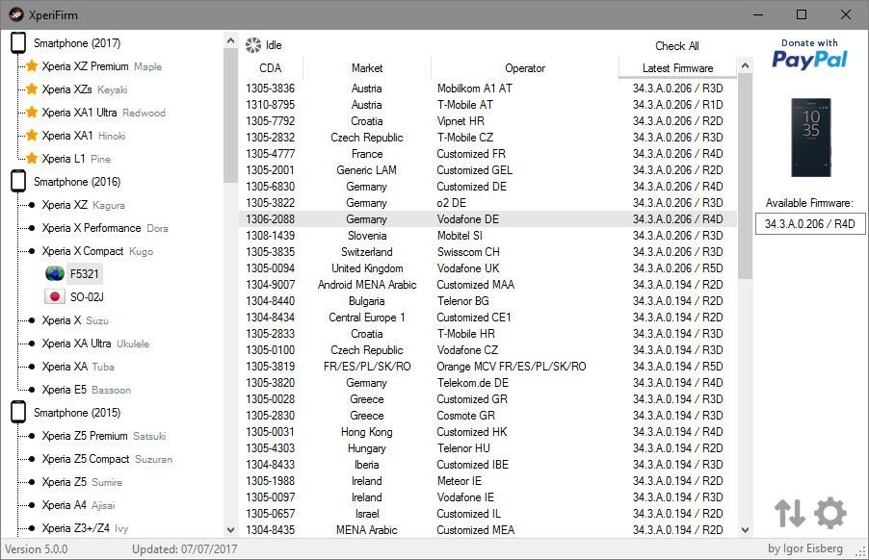This screenshot has width=869, height=560.
Task: Click the star icon beside Xperia XA1 Ultra
Action: pos(32,113)
